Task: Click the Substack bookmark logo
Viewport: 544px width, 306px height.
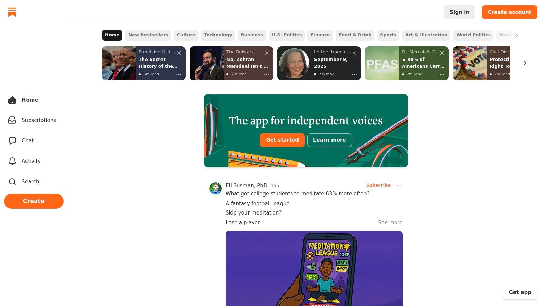Action: tap(12, 12)
